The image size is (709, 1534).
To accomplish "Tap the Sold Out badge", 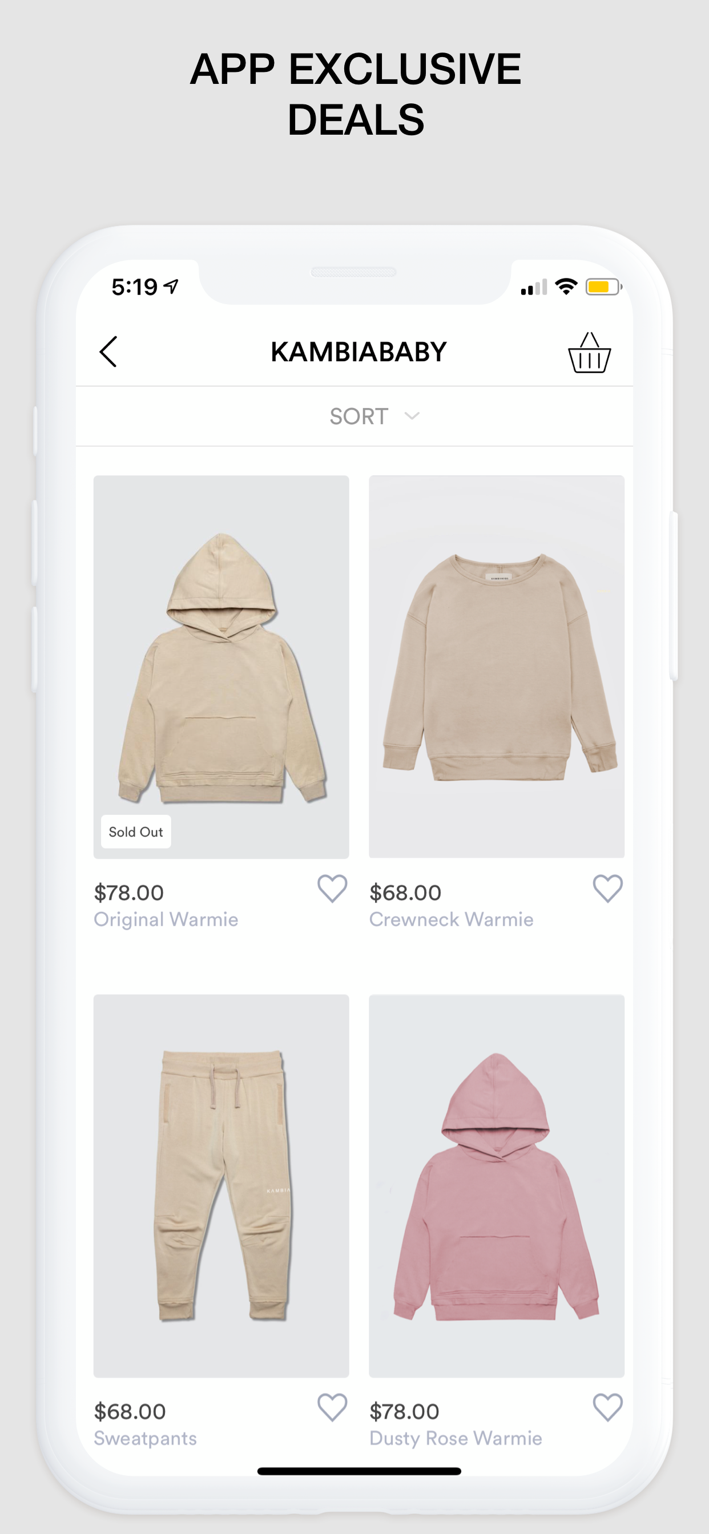I will point(136,832).
